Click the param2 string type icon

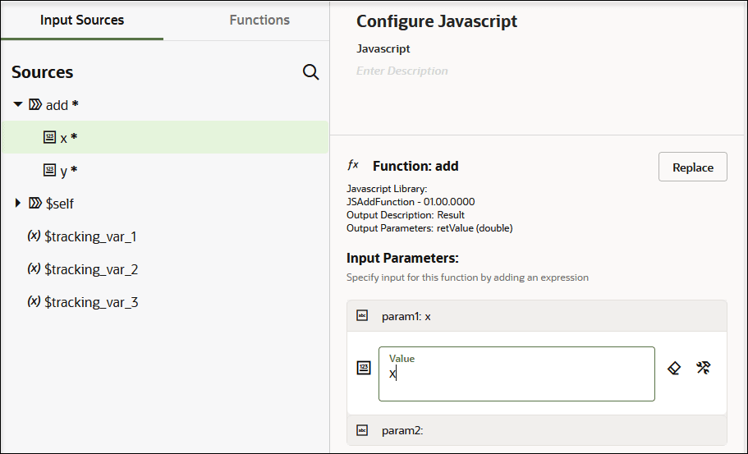click(362, 429)
